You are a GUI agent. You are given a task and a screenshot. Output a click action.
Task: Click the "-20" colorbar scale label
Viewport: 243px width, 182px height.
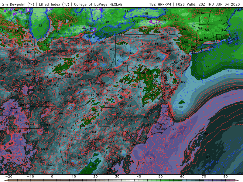9,177
